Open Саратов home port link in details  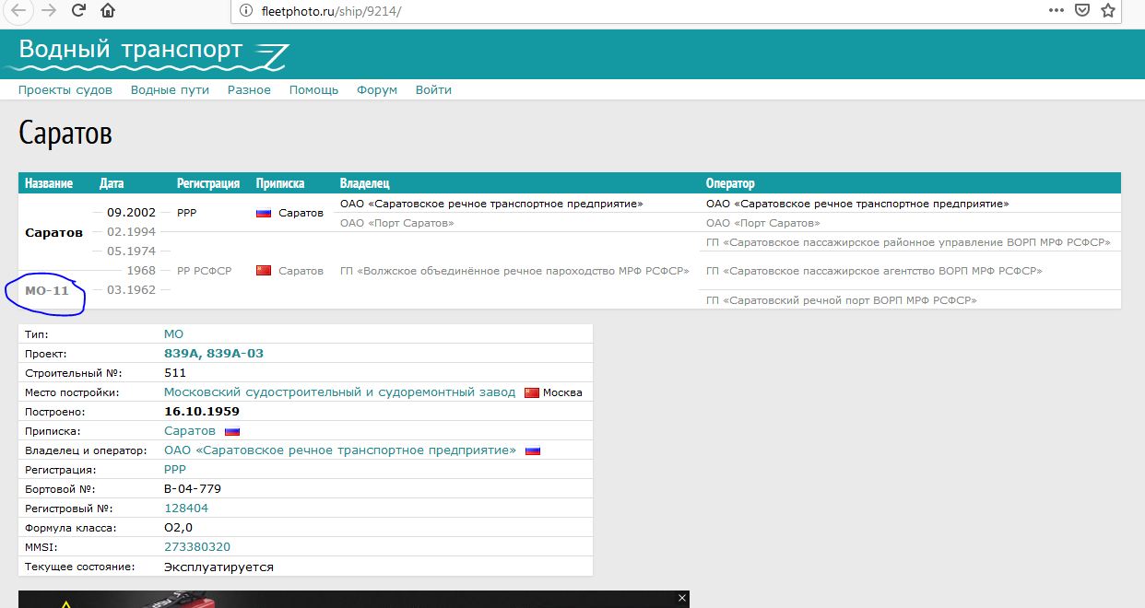point(190,431)
